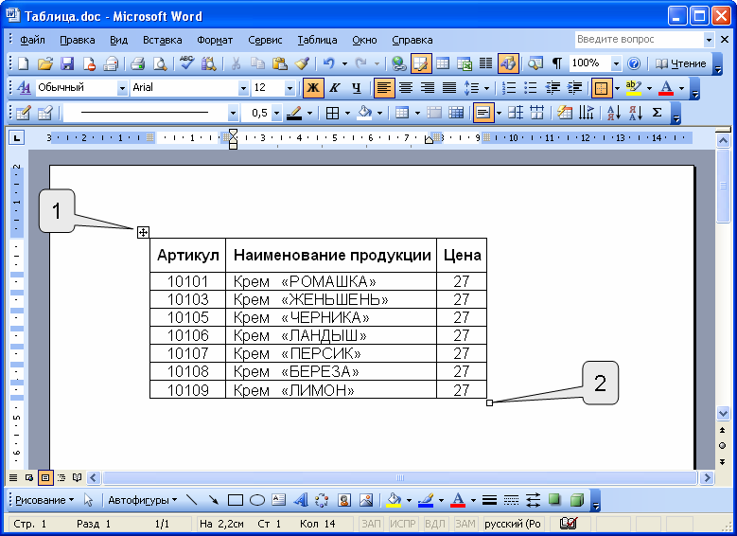Open the Columns layout button
Viewport: 737px width, 536px height.
485,63
